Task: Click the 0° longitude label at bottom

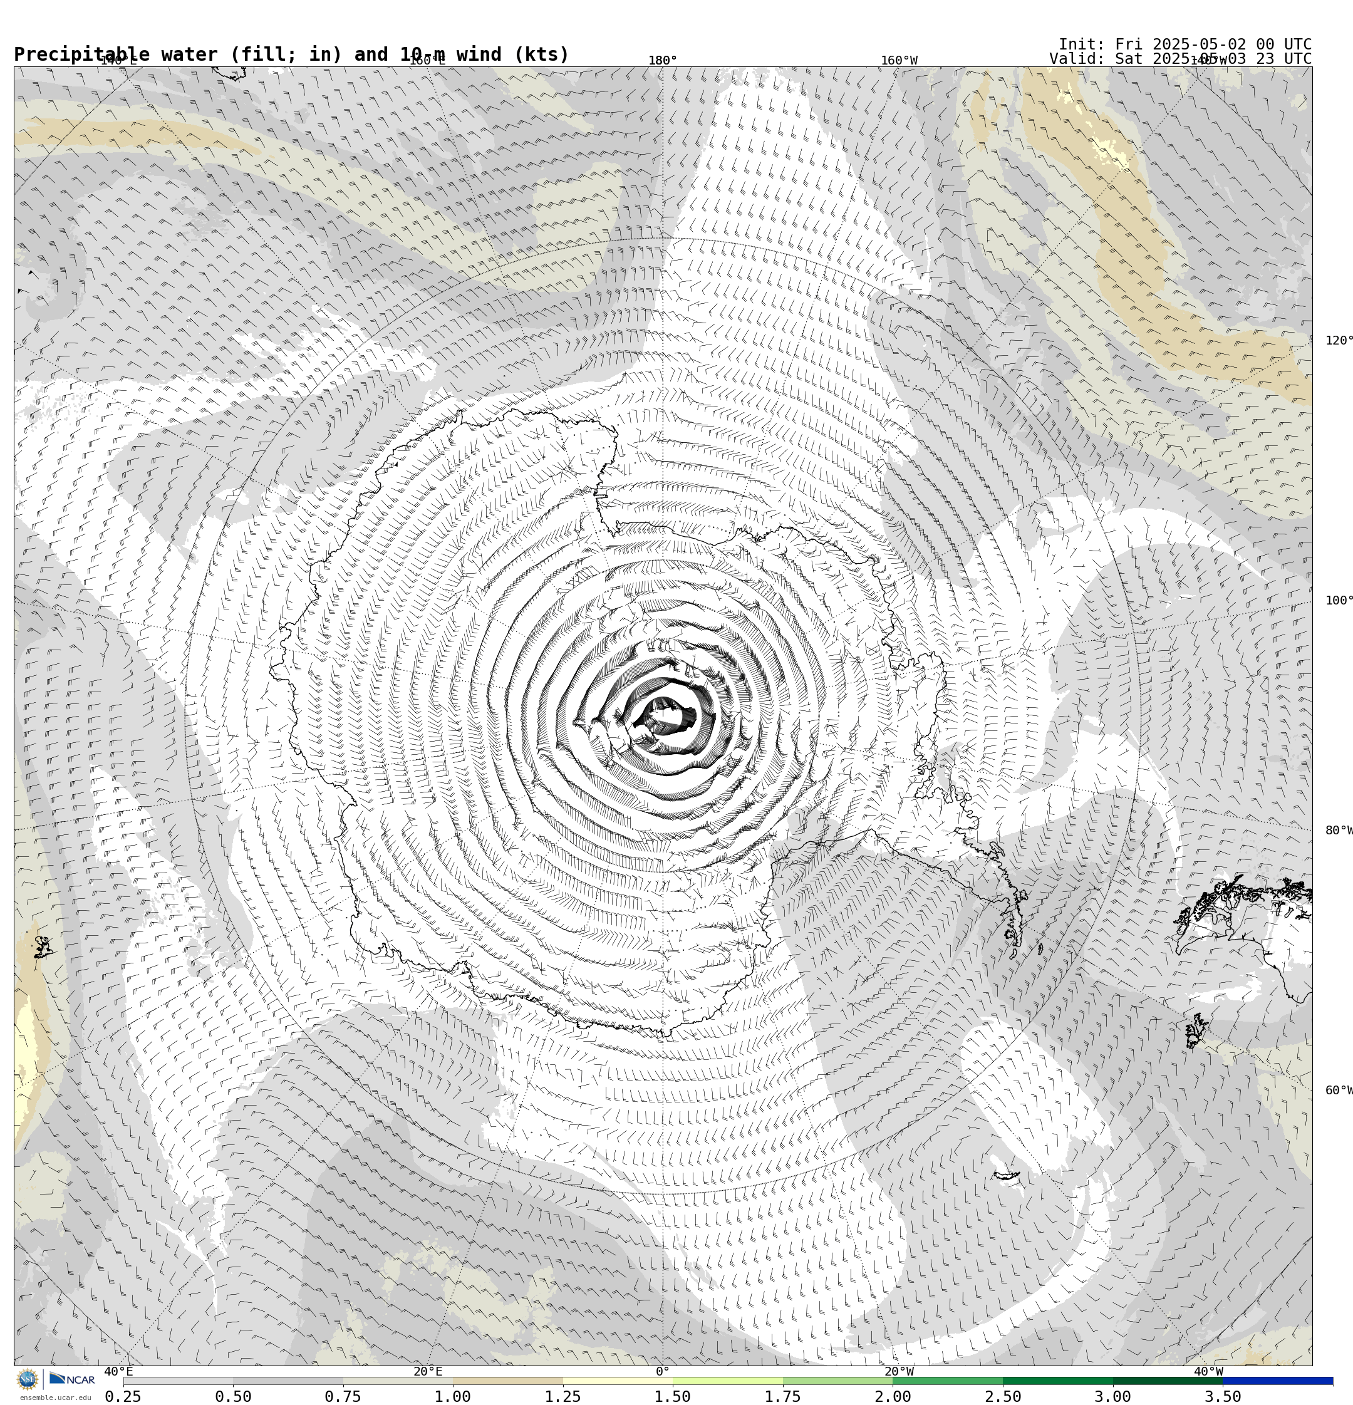Action: [663, 1371]
